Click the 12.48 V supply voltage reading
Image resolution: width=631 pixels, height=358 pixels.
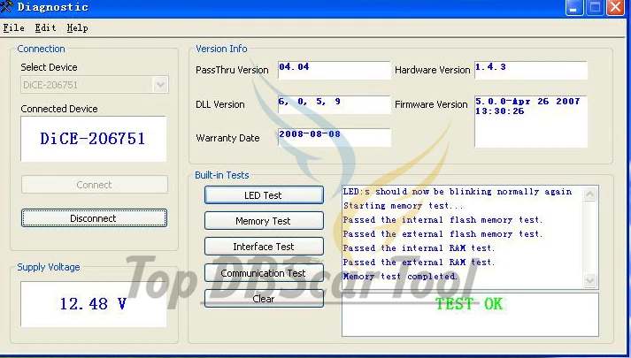coord(93,304)
